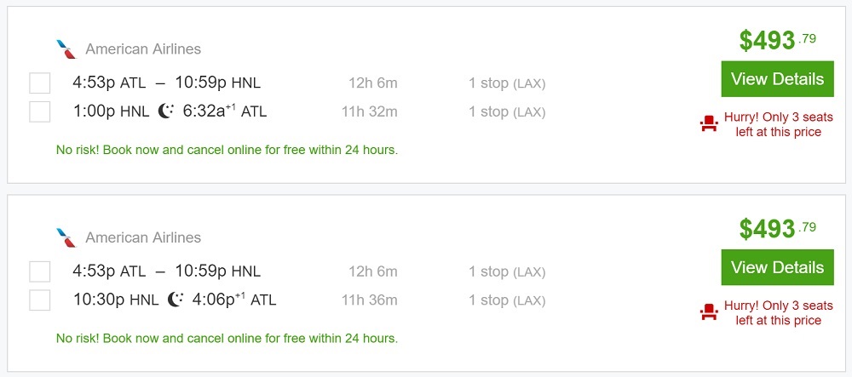The height and width of the screenshot is (377, 852).
Task: Click the 11h 32m flight duration
Action: tap(370, 111)
